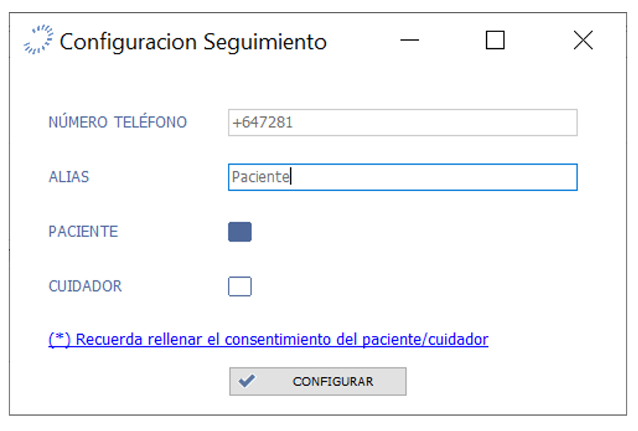The height and width of the screenshot is (431, 638).
Task: Close the Configuracion Seguimiento dialog
Action: [583, 40]
